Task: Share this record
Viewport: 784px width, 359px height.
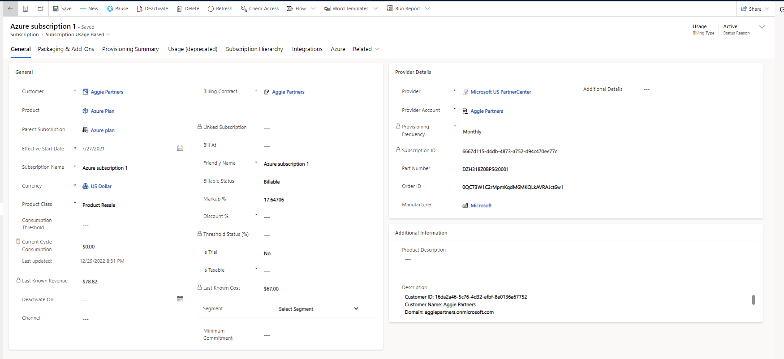Action: 751,9
